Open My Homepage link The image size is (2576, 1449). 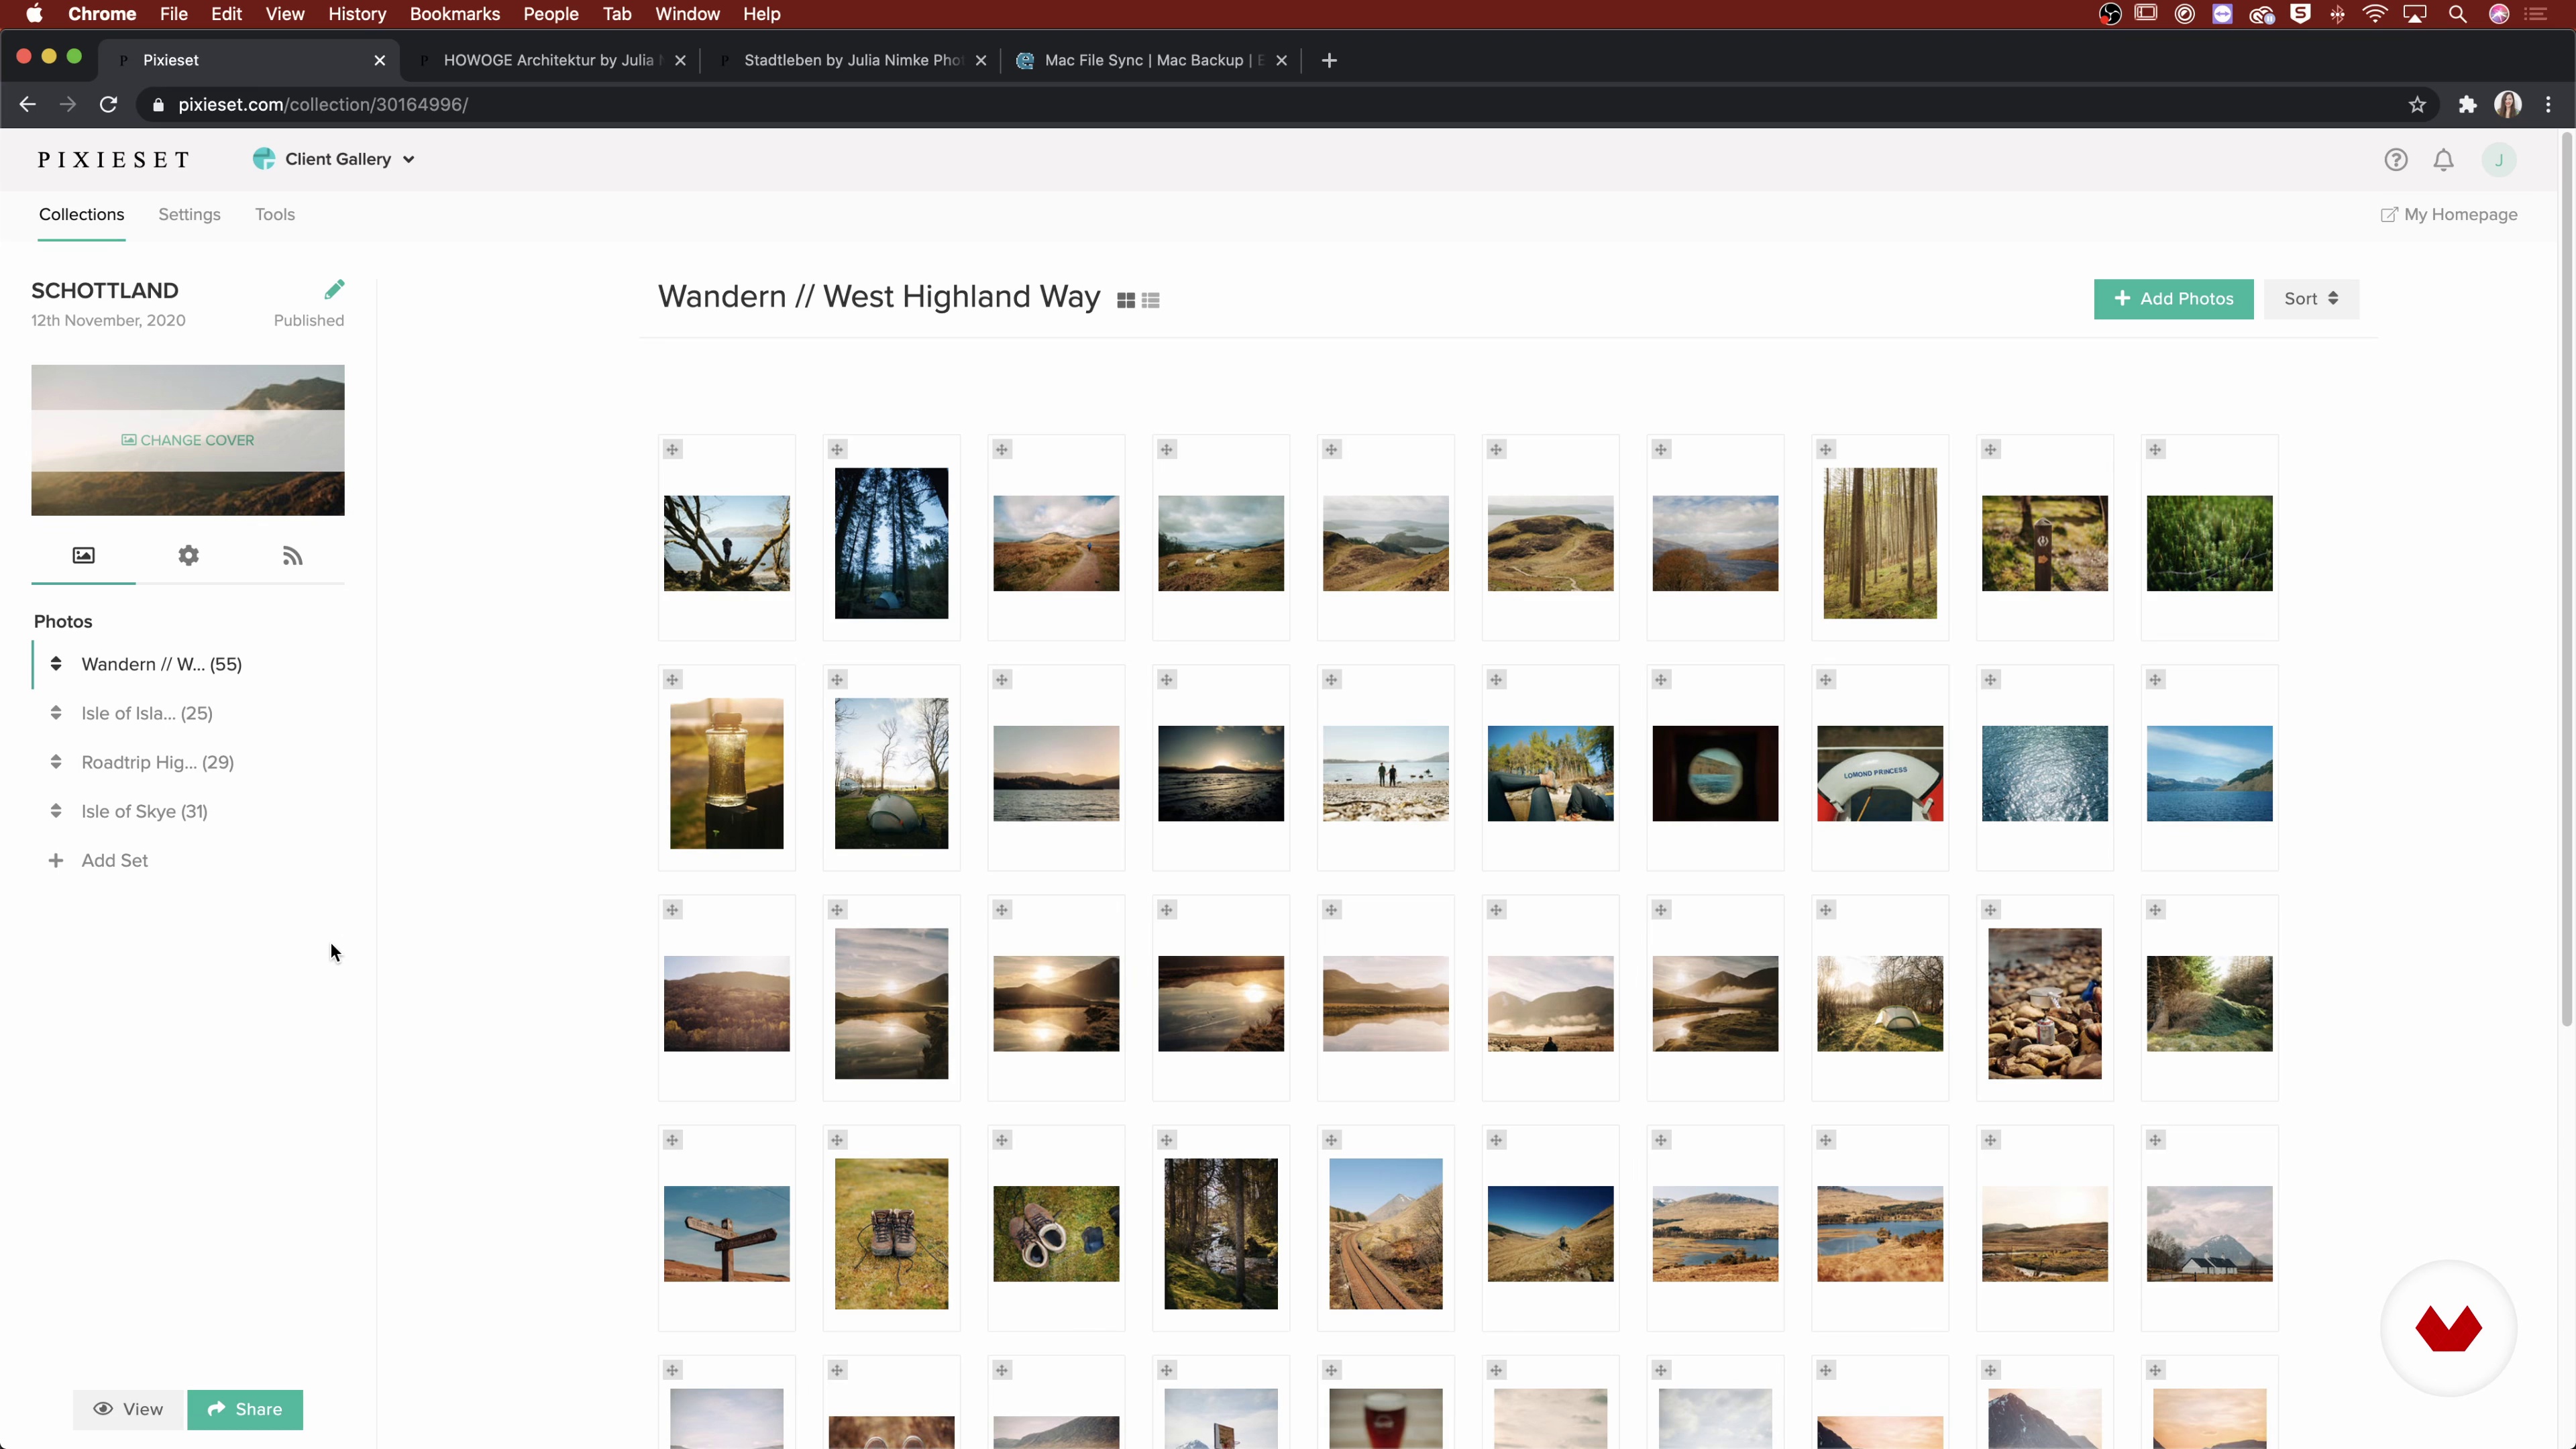coord(2449,215)
